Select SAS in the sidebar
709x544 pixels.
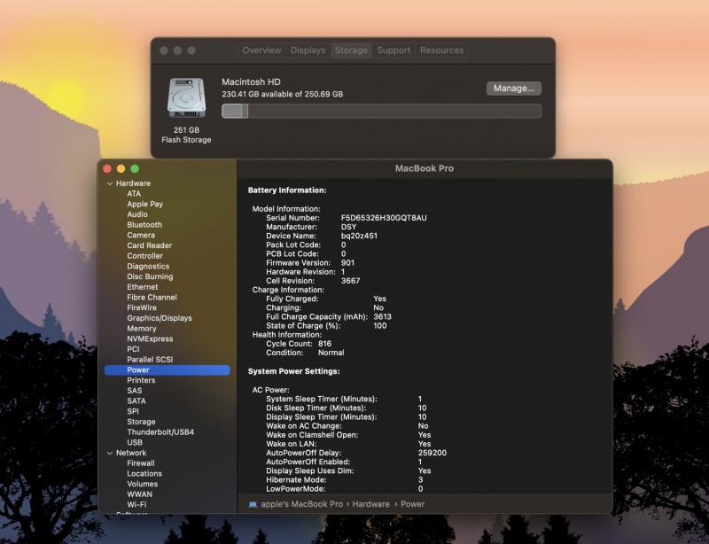point(135,391)
